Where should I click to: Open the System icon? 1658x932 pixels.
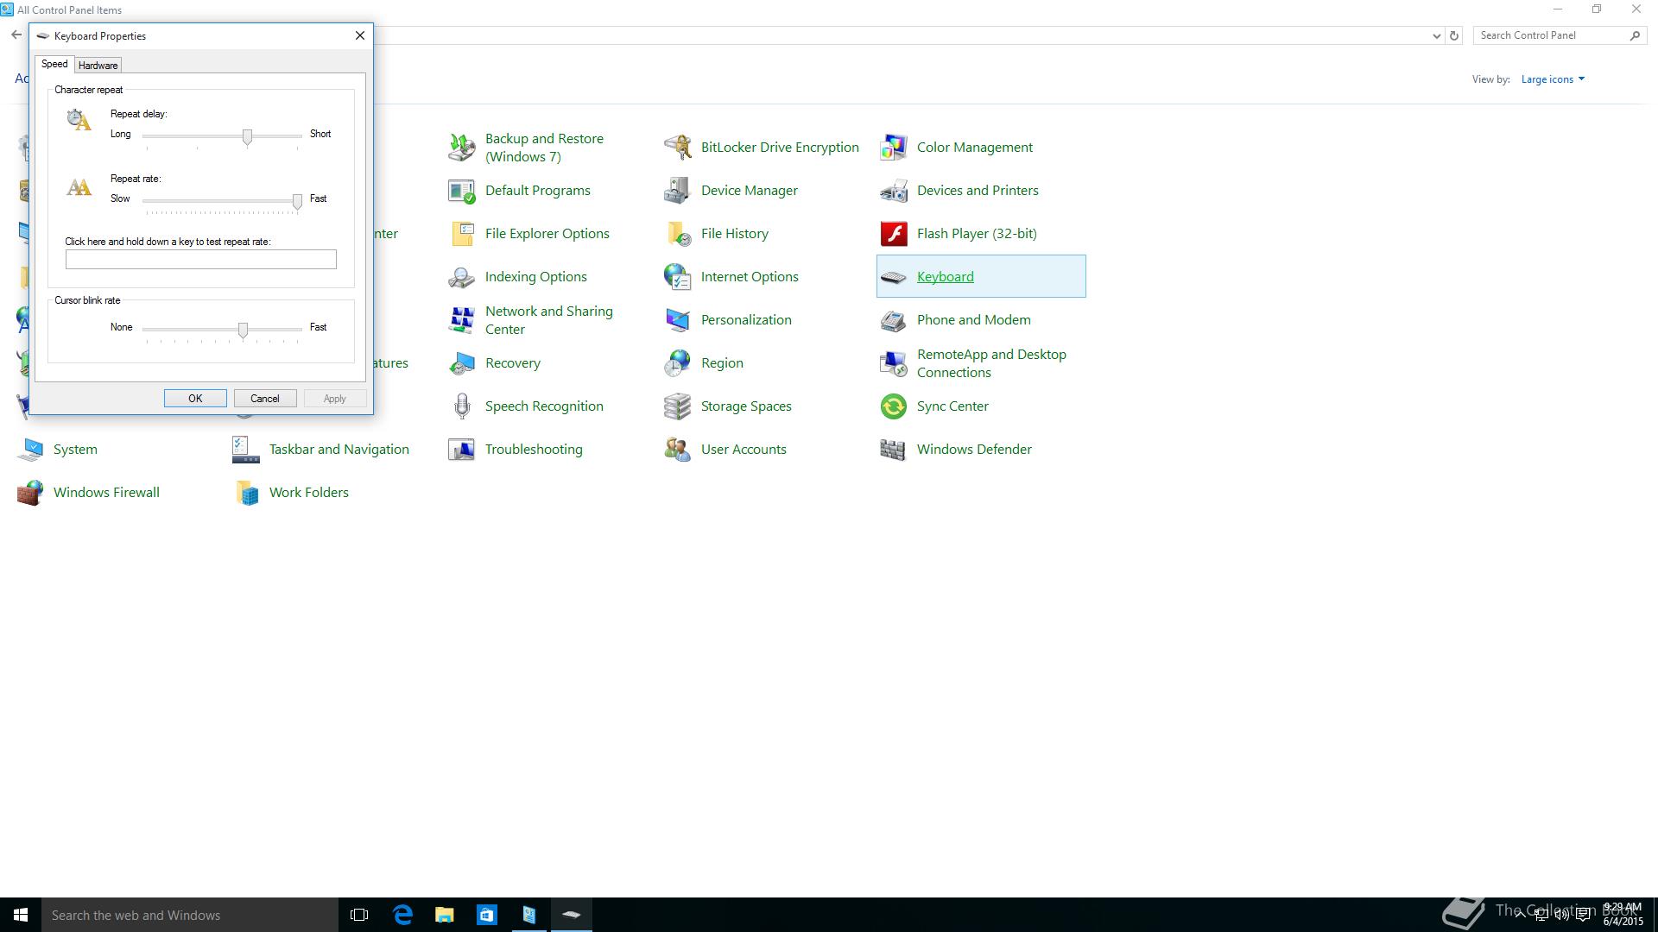(x=29, y=450)
